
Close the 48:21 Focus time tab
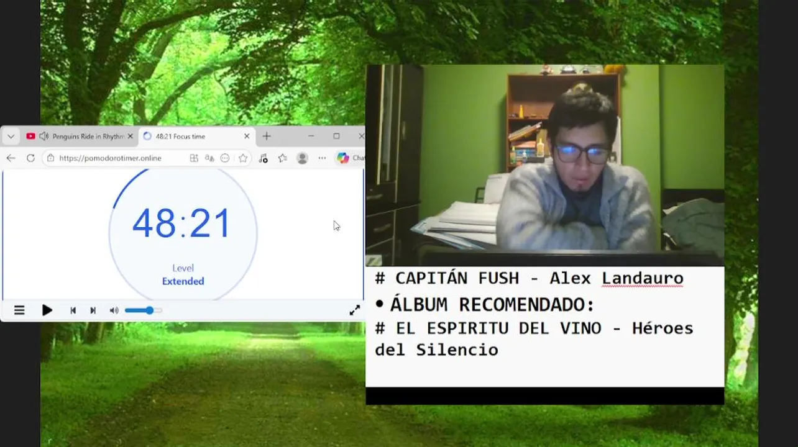(x=247, y=137)
